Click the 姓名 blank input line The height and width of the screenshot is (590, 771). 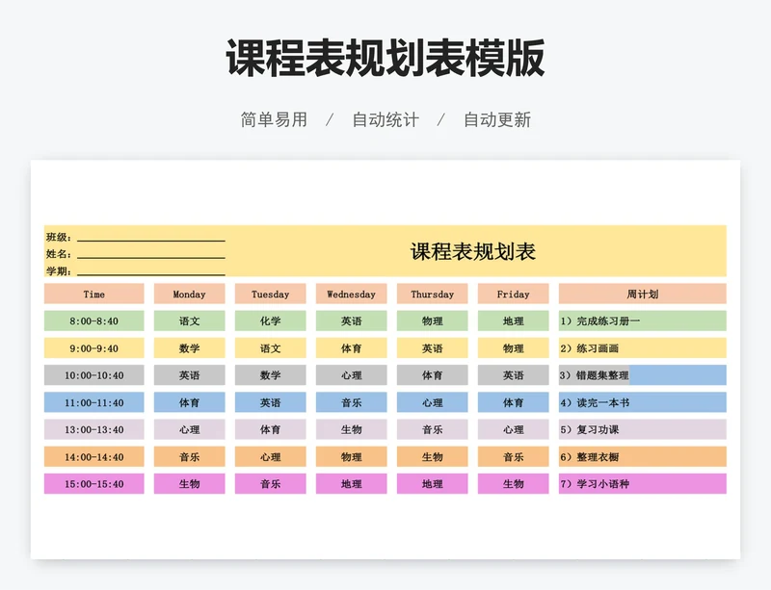(x=150, y=254)
